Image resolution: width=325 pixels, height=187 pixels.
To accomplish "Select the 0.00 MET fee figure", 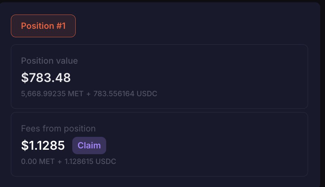I will [x=38, y=162].
